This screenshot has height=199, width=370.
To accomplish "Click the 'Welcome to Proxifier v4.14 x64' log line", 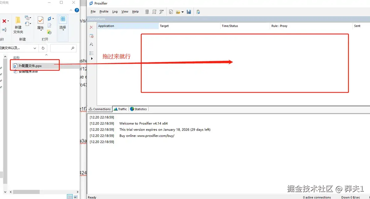I will click(143, 123).
